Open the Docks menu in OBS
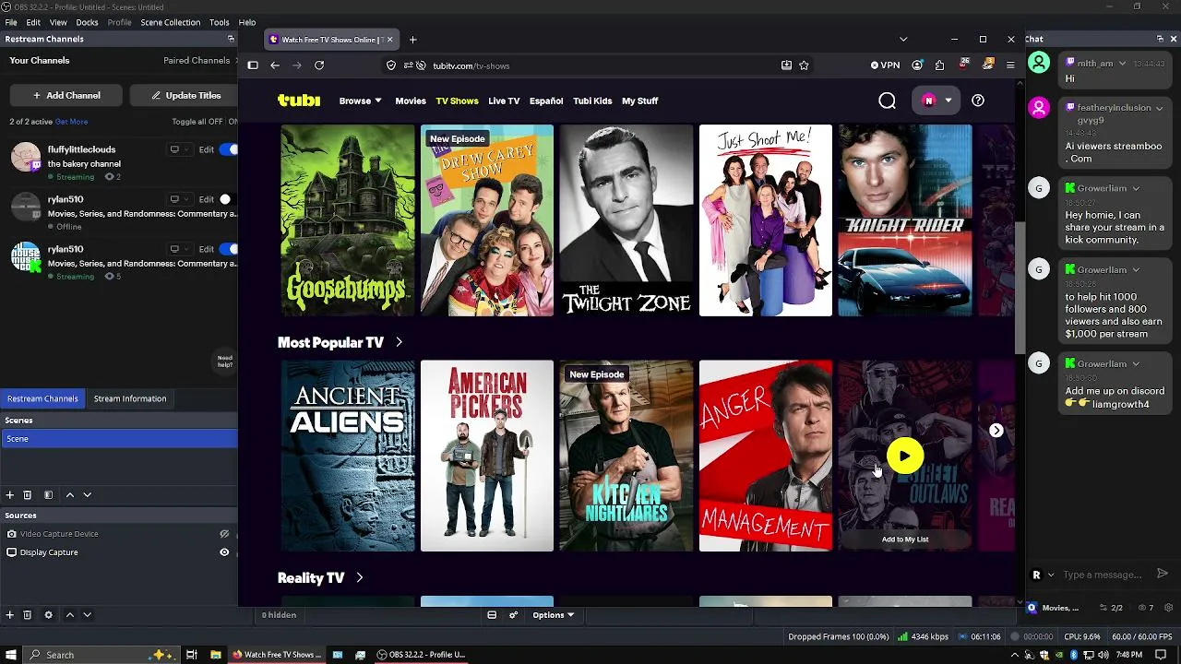 (x=87, y=22)
